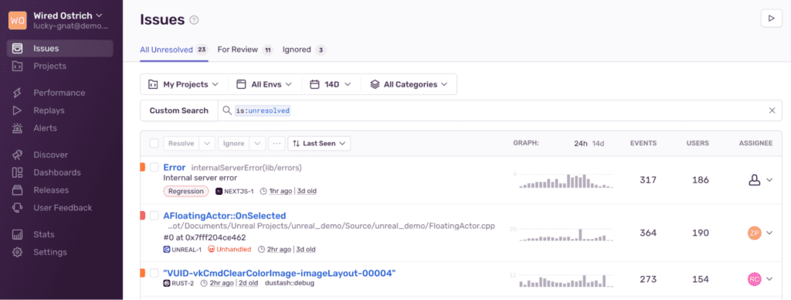Check the Internal server error issue checkbox
Viewport: 791px width, 300px height.
coord(154,167)
